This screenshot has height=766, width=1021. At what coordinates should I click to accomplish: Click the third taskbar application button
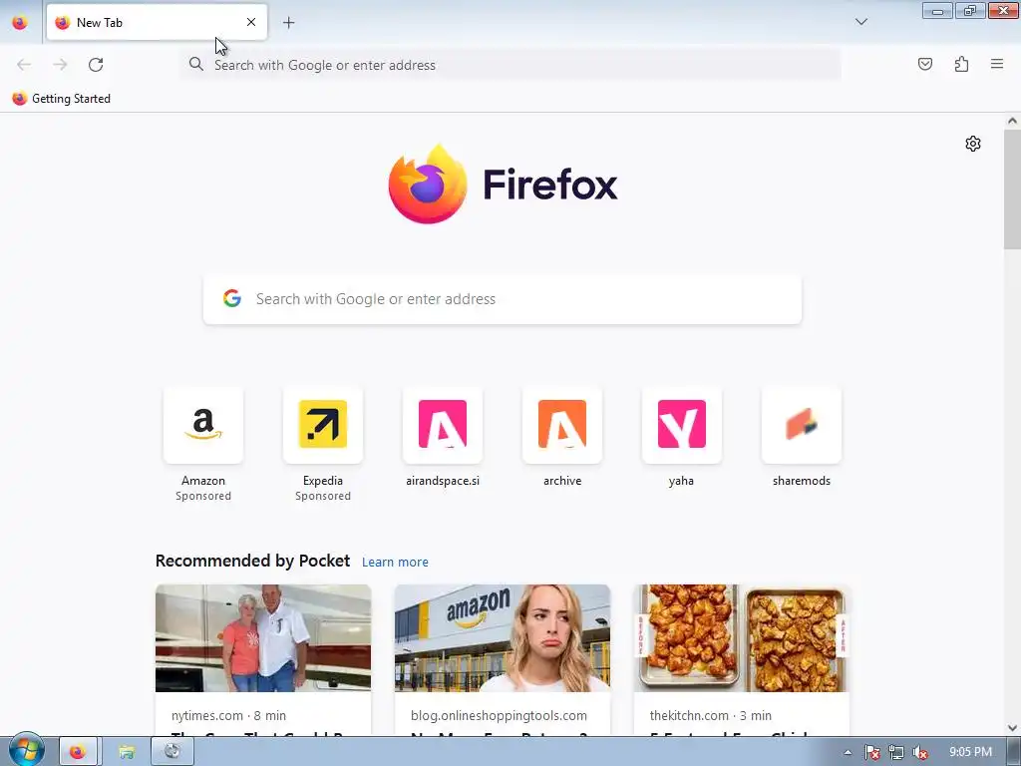click(x=171, y=752)
